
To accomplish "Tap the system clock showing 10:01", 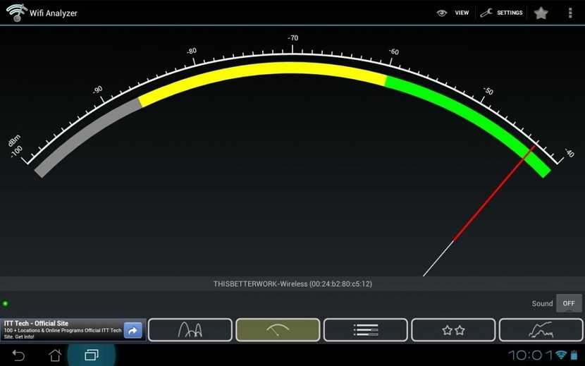I will [530, 354].
